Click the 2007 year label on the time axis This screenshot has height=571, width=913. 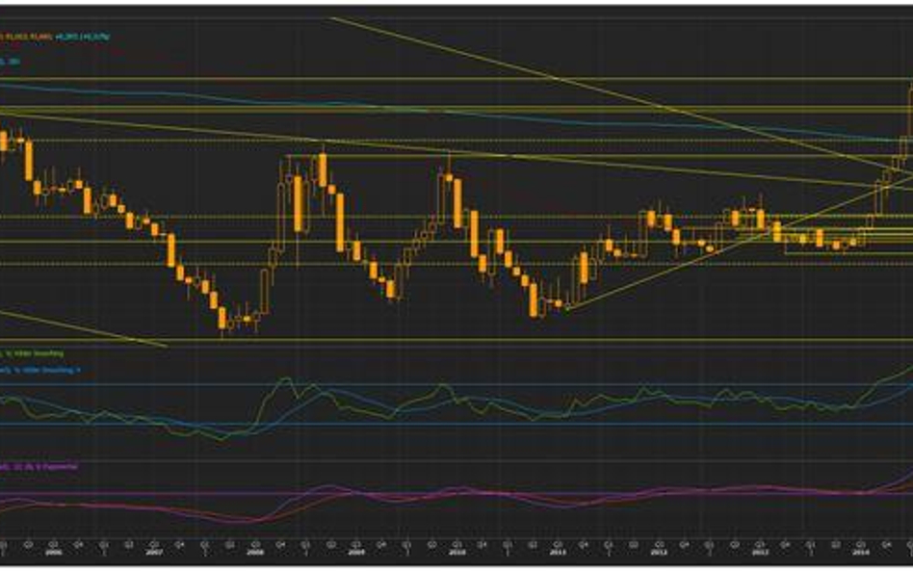tap(154, 552)
